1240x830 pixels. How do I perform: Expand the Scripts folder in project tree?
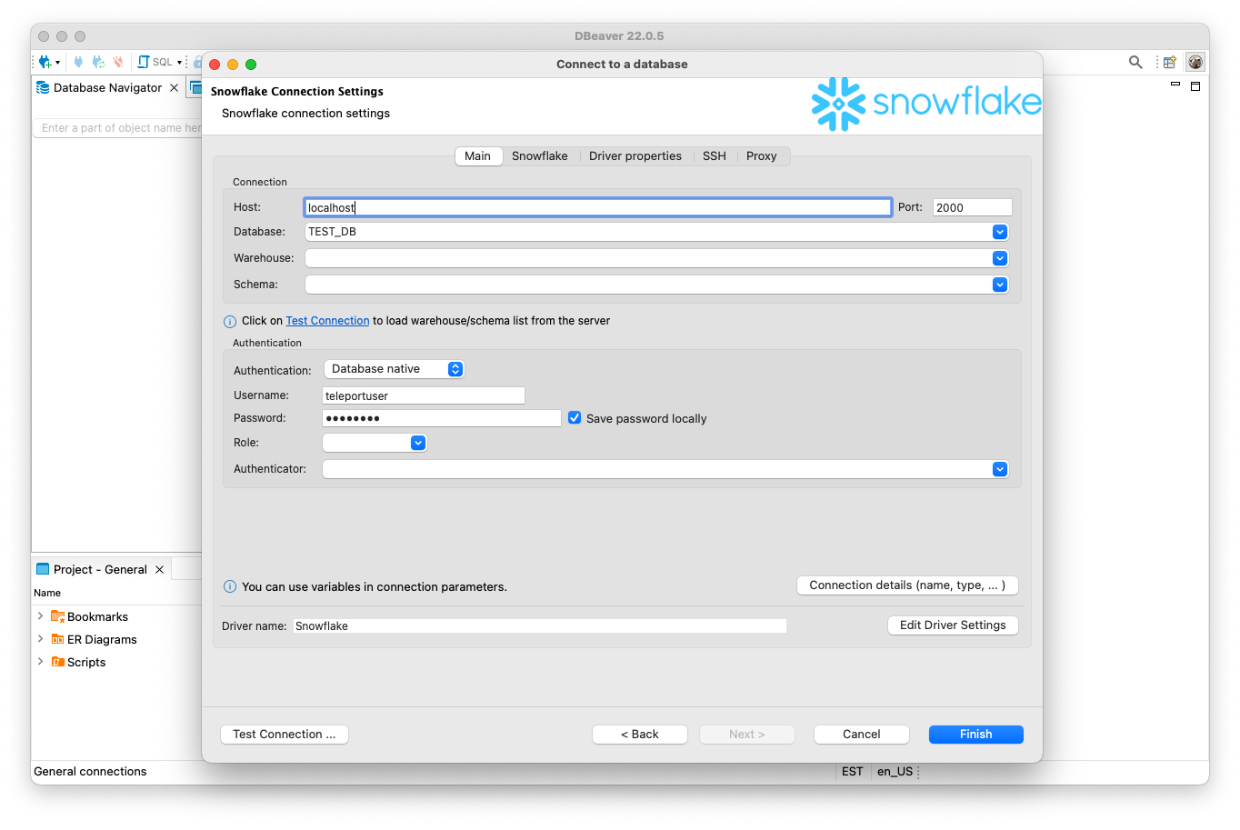40,662
